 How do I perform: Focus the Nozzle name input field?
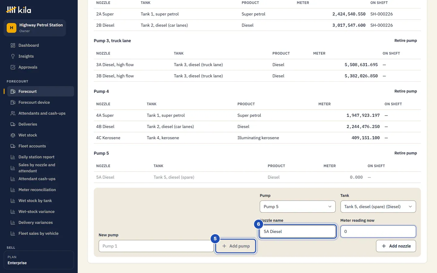(298, 231)
